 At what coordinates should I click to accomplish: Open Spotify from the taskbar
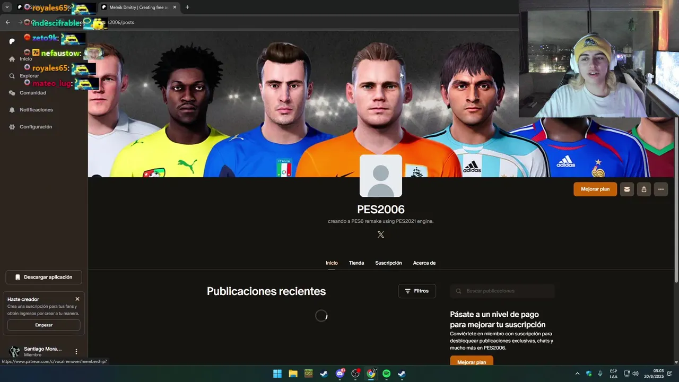[387, 374]
